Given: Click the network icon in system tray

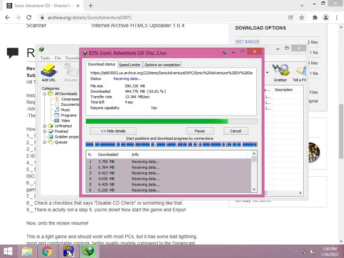Looking at the screenshot, I should tap(304, 252).
